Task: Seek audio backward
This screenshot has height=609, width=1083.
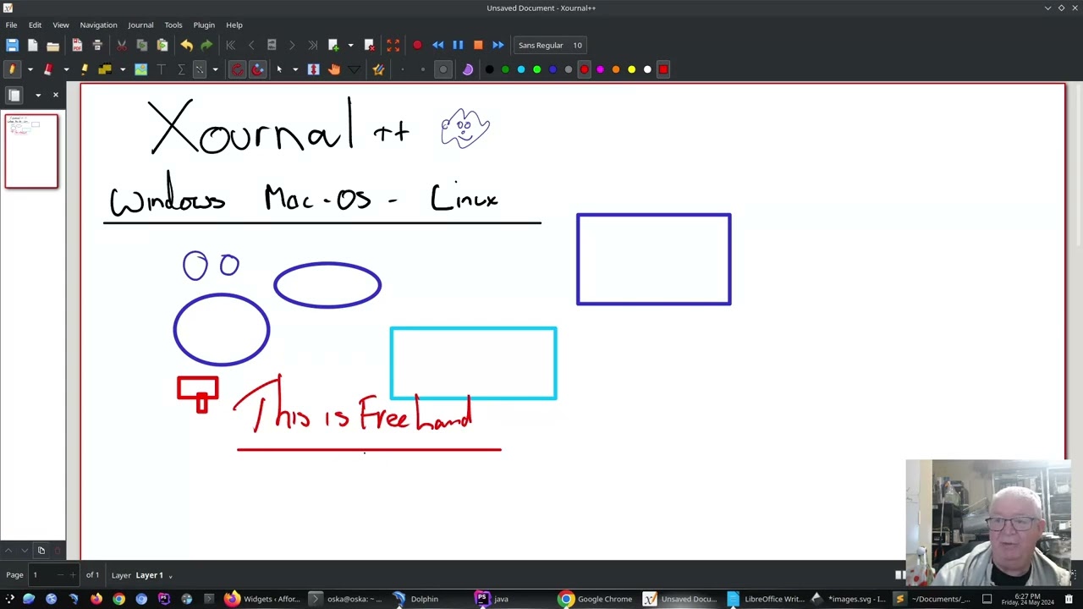Action: click(x=437, y=45)
